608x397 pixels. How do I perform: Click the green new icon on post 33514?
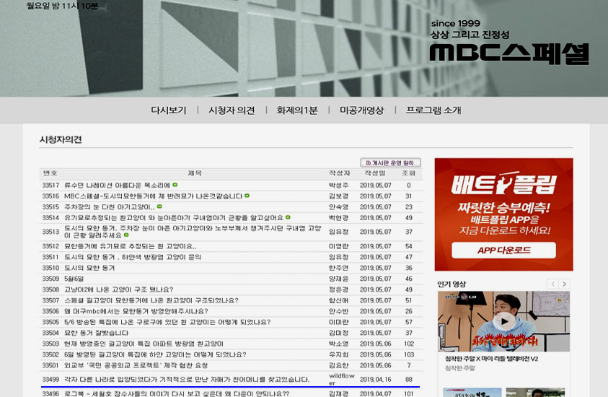(x=288, y=217)
